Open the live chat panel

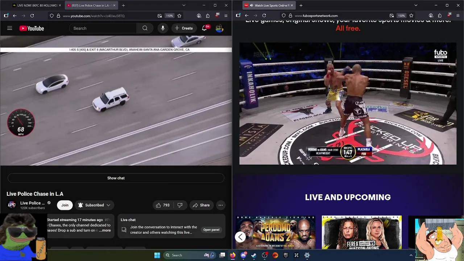(211, 230)
